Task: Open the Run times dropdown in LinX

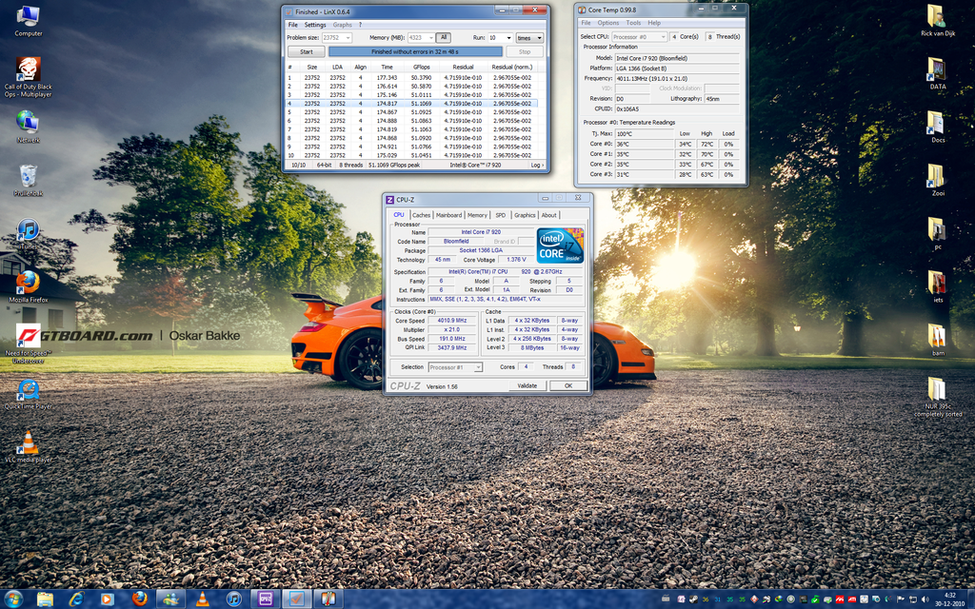Action: pos(529,38)
